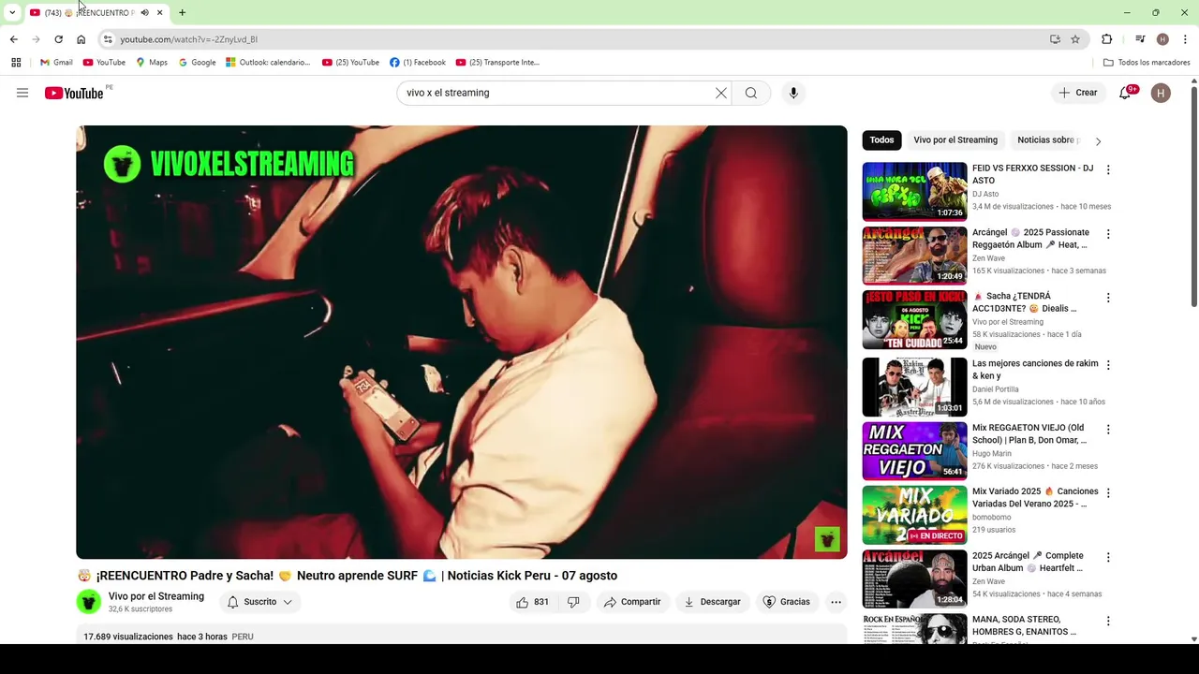Open Chrome three-dot menu

(1185, 39)
